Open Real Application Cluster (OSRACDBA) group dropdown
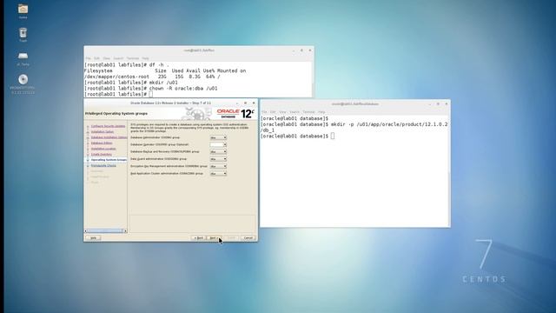556x313 pixels. 218,174
